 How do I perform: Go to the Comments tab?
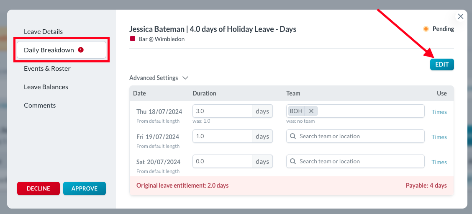coord(40,105)
